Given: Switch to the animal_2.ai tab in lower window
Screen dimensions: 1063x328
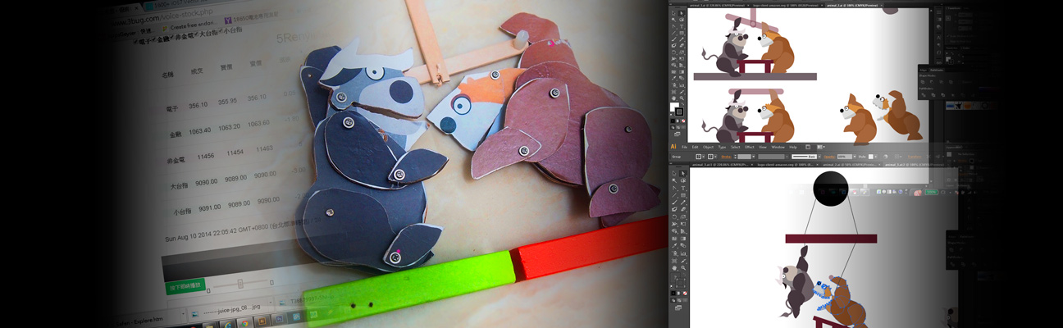Looking at the screenshot, I should point(851,165).
